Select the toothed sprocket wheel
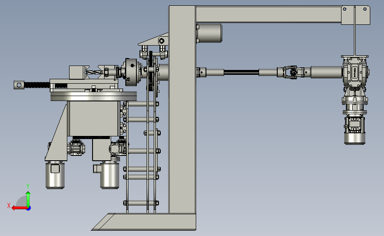Image resolution: width=384 pixels, height=236 pixels. pyautogui.click(x=151, y=71)
